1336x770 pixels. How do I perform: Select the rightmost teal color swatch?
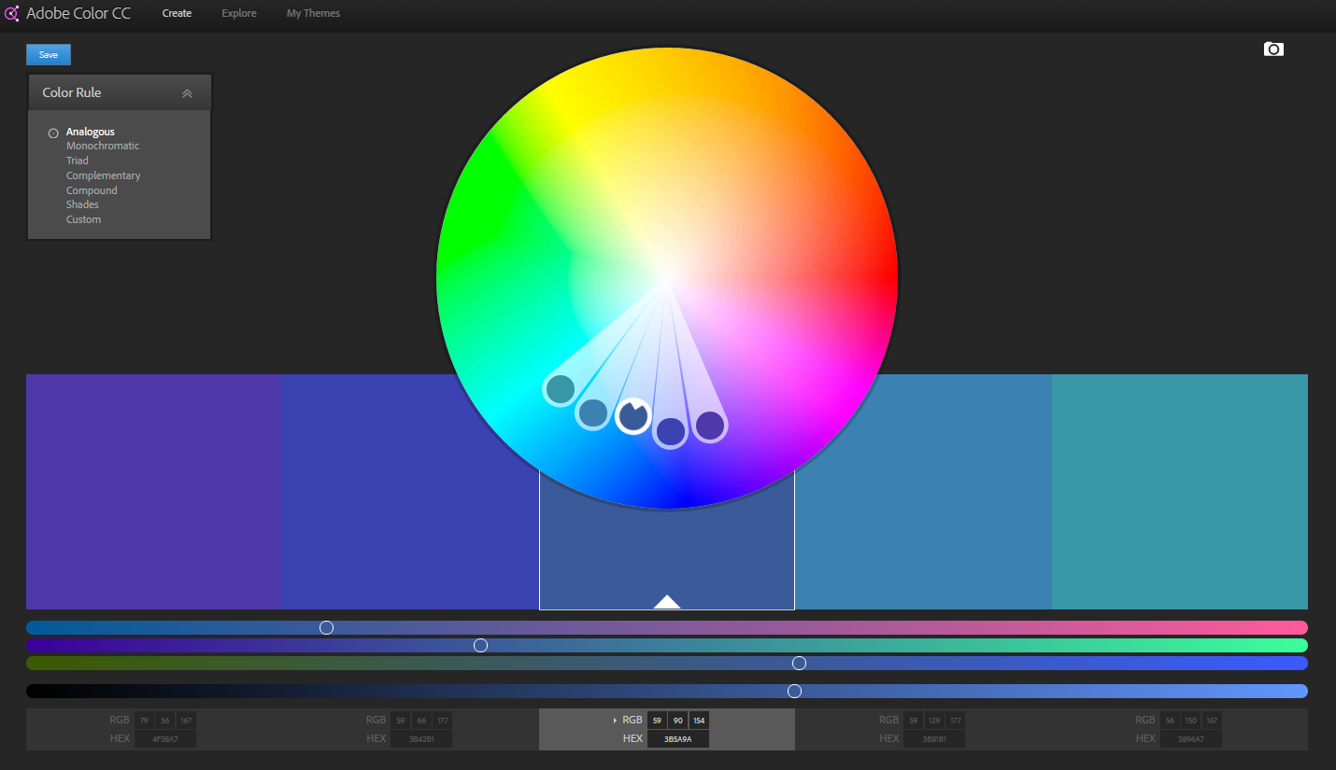click(x=1179, y=492)
